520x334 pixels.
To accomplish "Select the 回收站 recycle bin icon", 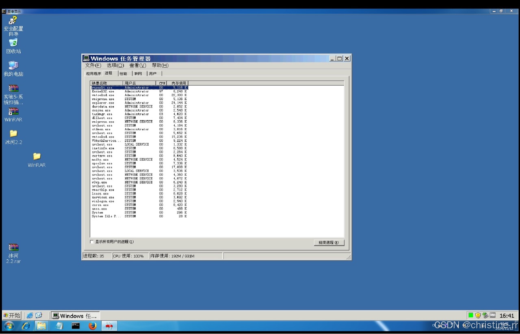I will [x=13, y=46].
